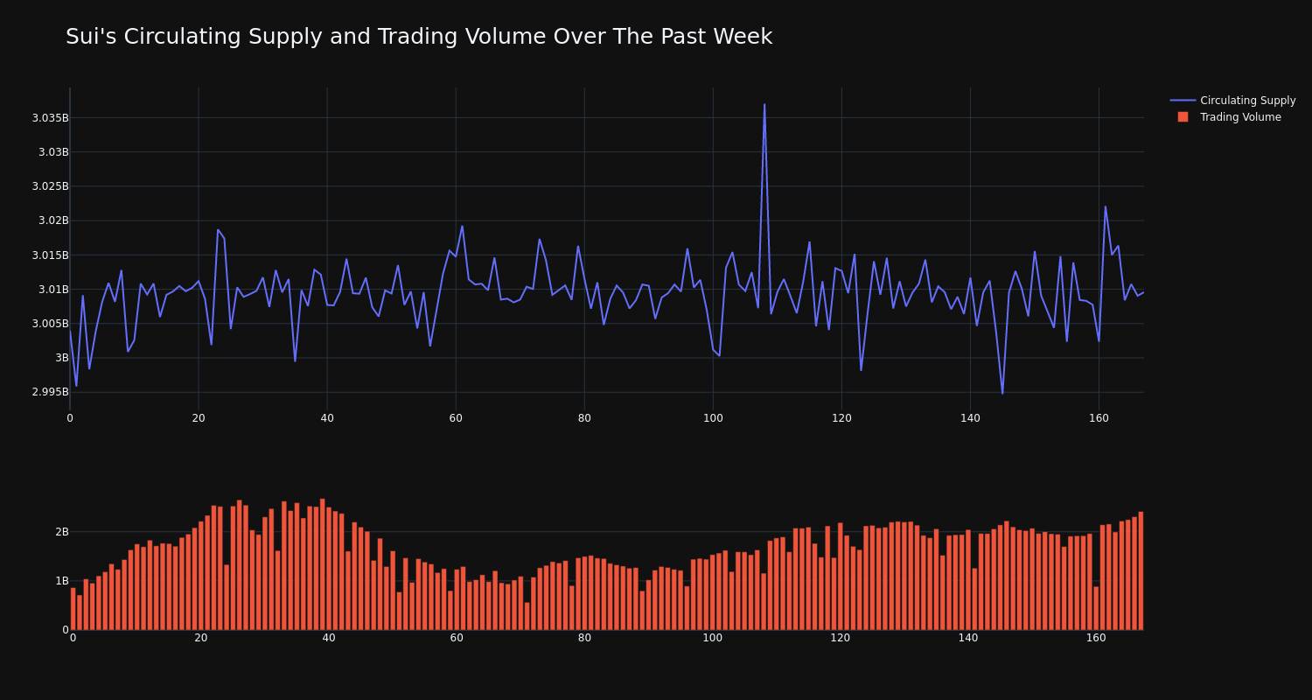Click x-axis label 40 on supply chart
This screenshot has width=1312, height=700.
pyautogui.click(x=327, y=418)
